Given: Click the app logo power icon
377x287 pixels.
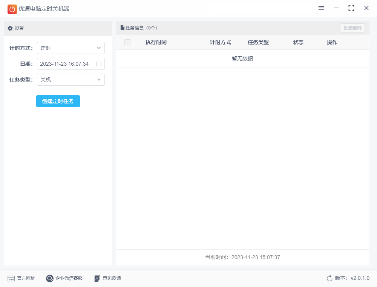Looking at the screenshot, I should pos(12,8).
